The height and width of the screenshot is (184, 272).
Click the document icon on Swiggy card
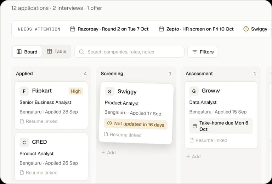tap(106, 134)
